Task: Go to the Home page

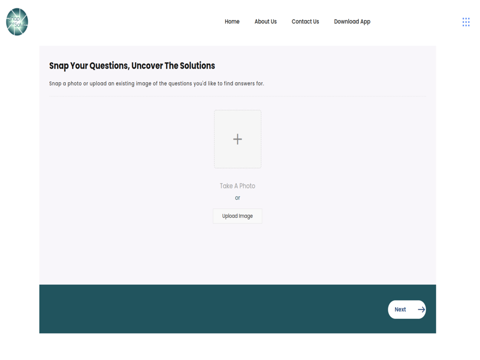Action: pyautogui.click(x=232, y=22)
